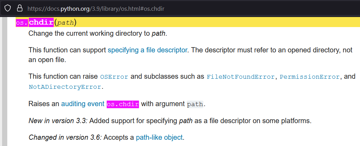Click the highlighted "chdir" function name in heading
Screen dimensions: 360x146
(41, 23)
